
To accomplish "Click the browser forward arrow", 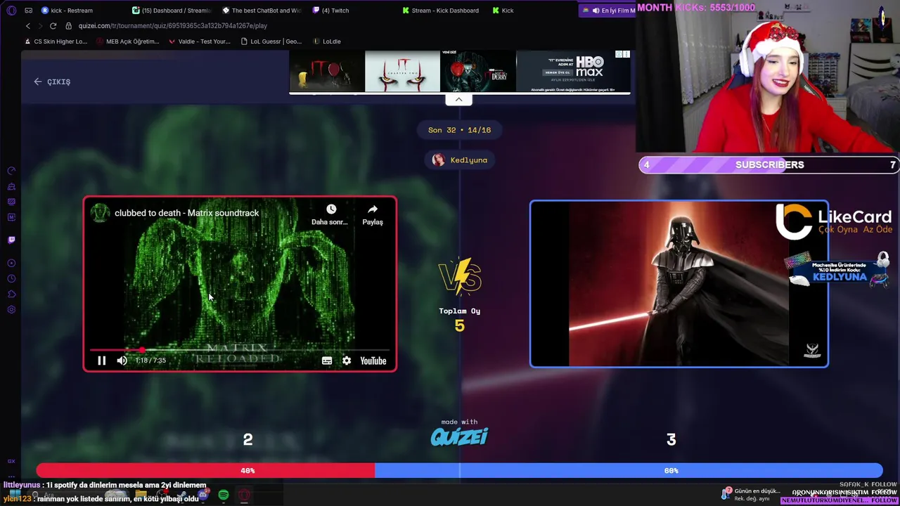I will pos(40,26).
